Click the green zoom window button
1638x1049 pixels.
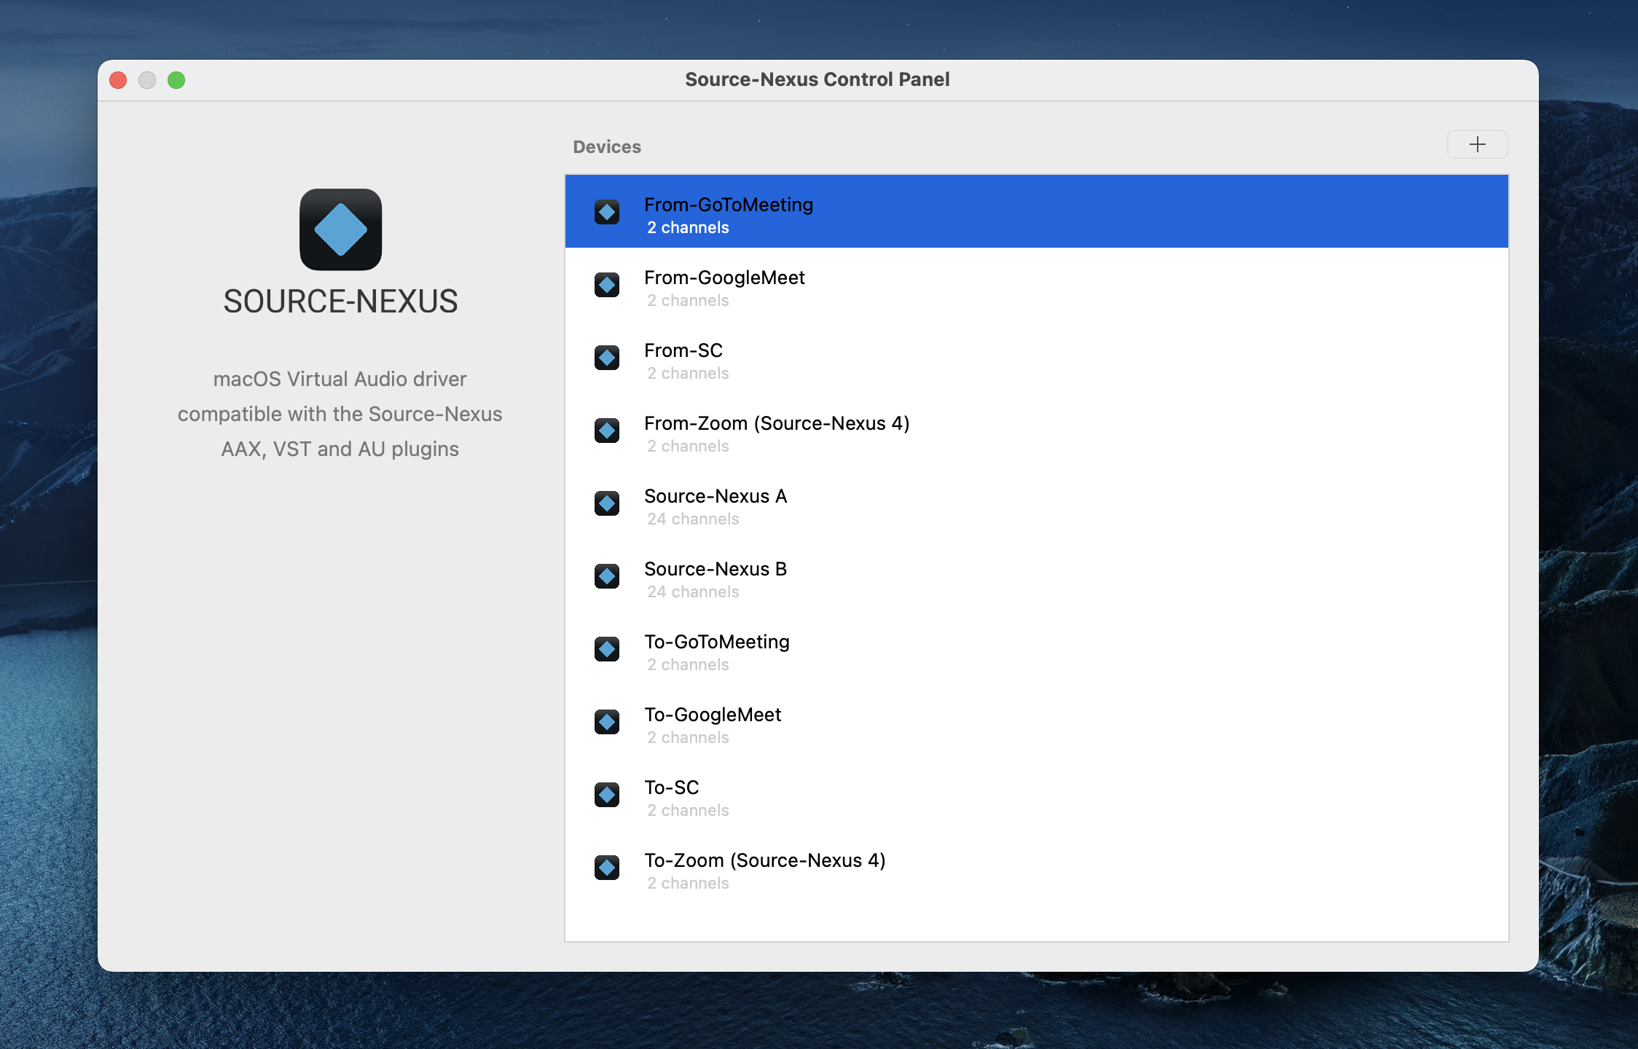coord(176,80)
